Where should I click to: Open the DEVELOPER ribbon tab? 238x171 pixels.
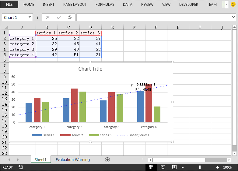point(189,5)
